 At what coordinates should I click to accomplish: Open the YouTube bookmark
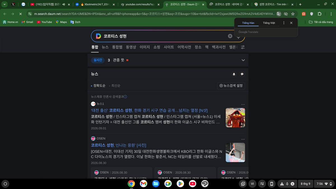point(44,22)
